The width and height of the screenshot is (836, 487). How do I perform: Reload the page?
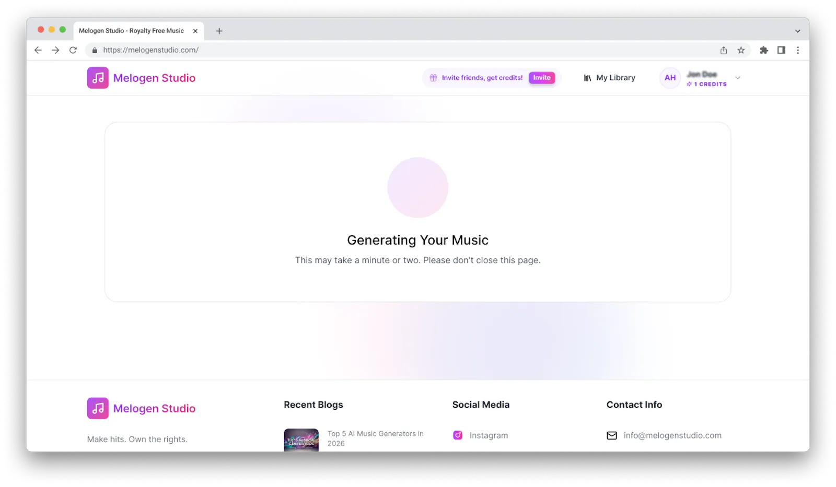[x=73, y=50]
